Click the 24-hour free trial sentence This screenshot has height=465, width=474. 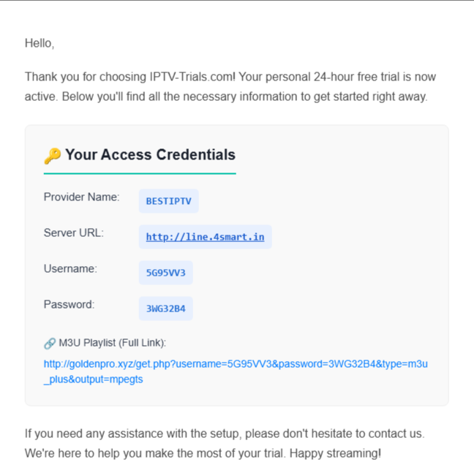point(230,87)
